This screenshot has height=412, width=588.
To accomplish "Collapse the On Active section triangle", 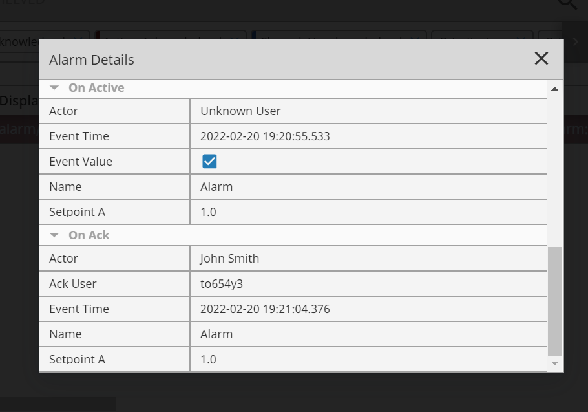I will (x=54, y=88).
